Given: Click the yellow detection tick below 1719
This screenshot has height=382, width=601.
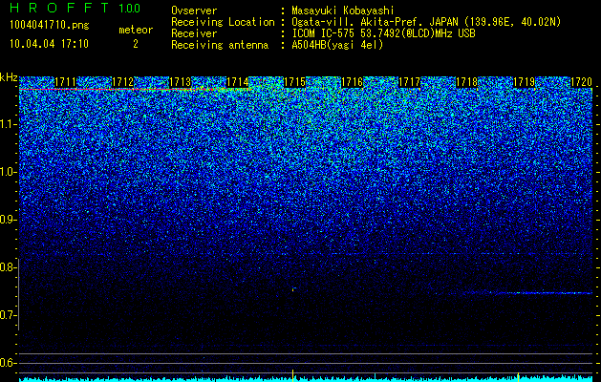Looking at the screenshot, I should tap(518, 376).
